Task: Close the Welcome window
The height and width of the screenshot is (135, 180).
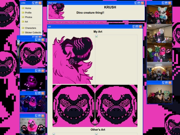Action: (142, 3)
